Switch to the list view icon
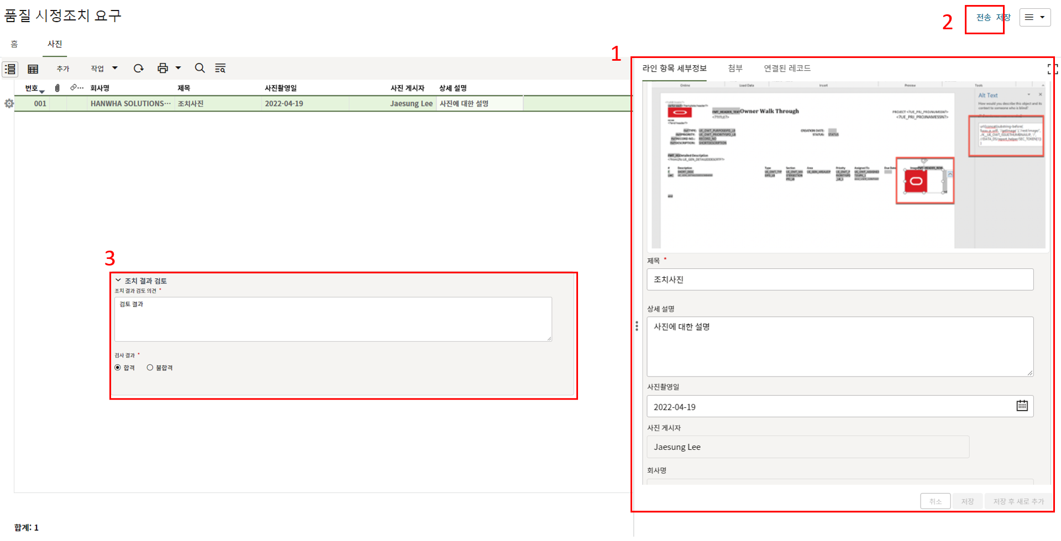 [x=10, y=69]
